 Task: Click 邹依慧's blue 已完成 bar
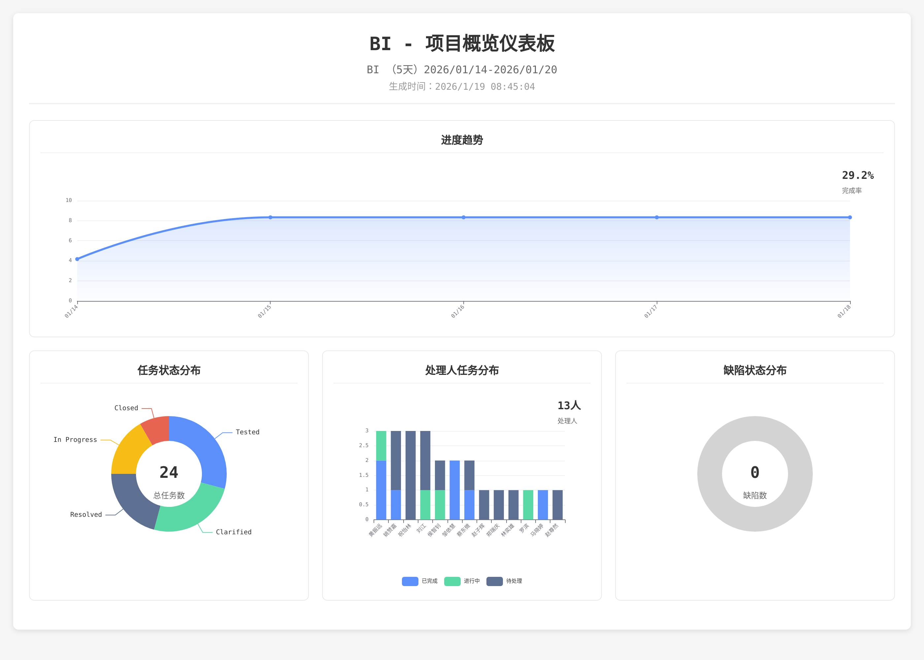[x=455, y=490]
